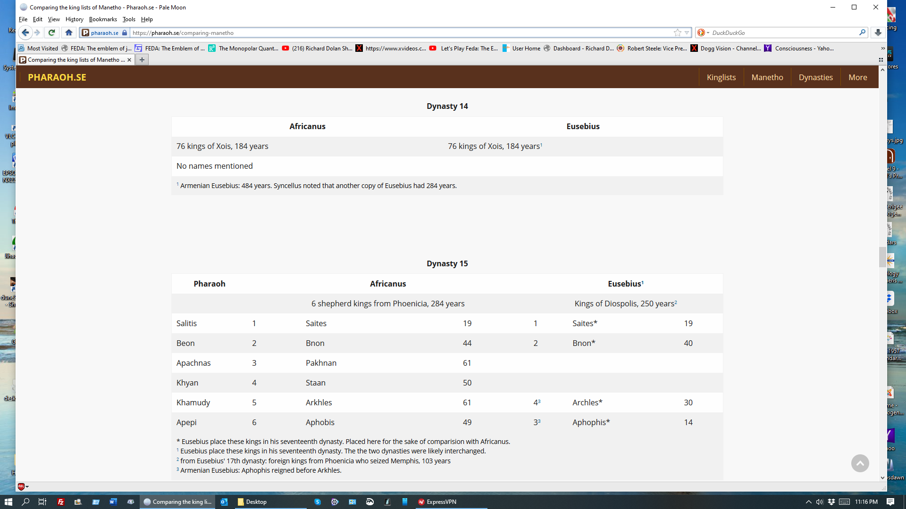Open the Bookmarks menu
The height and width of the screenshot is (509, 906).
click(103, 19)
